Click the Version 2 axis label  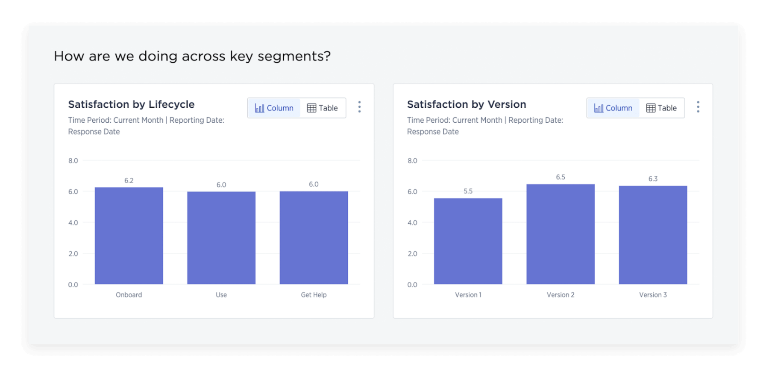[561, 295]
